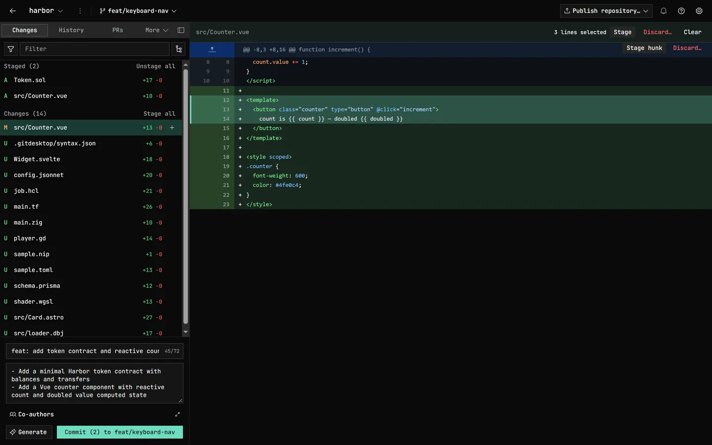Select diff line 16 in gutter
The height and width of the screenshot is (445, 712).
pyautogui.click(x=226, y=138)
